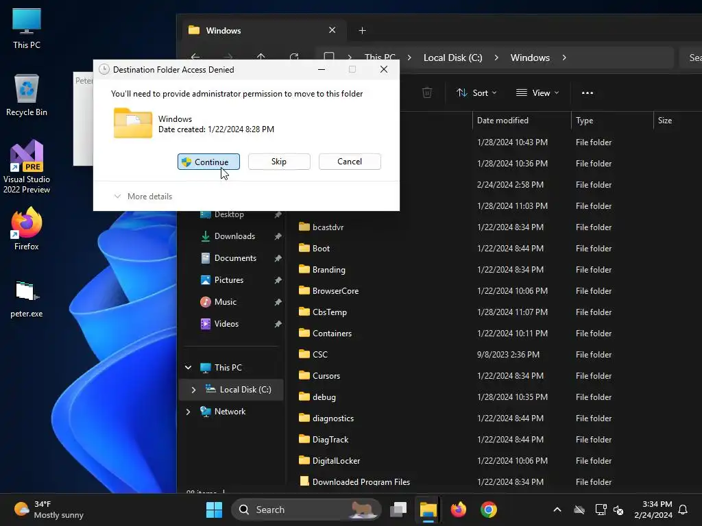
Task: Open Downloads in Quick access
Action: click(234, 236)
